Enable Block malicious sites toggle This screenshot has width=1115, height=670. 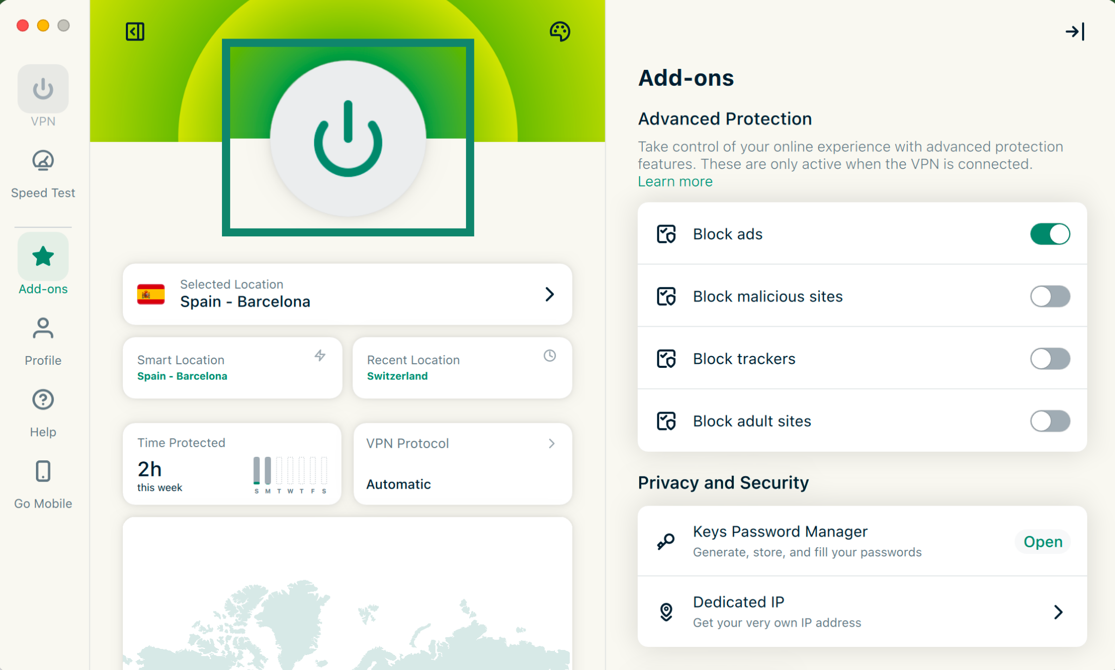(1050, 296)
